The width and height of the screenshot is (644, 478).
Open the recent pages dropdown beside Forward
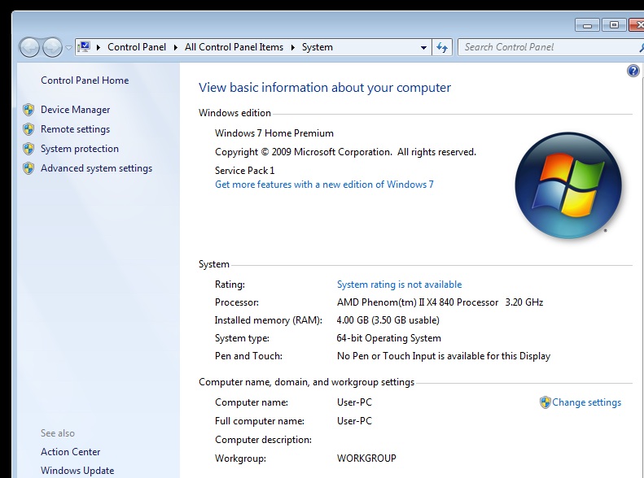[68, 48]
